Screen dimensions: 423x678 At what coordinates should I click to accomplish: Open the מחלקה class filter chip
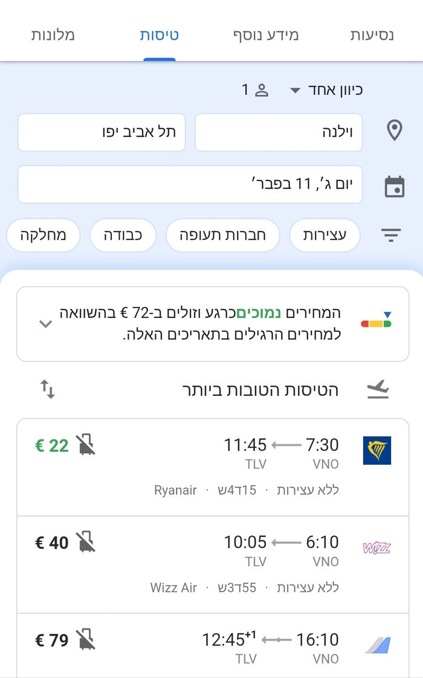[44, 235]
